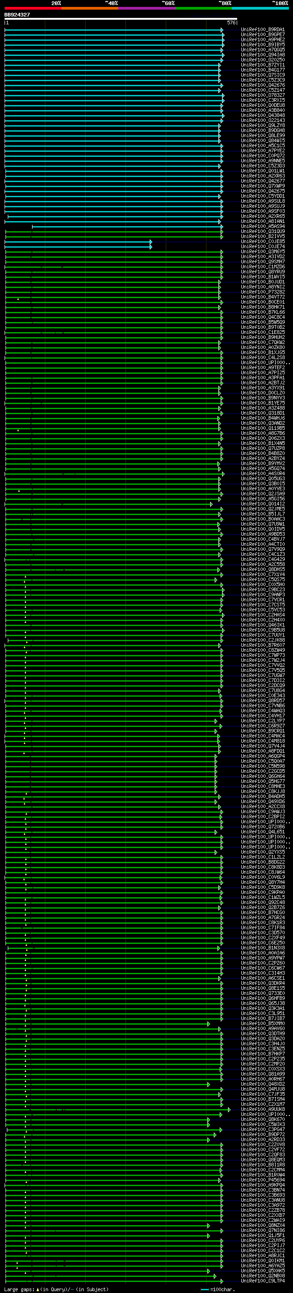Select the label UniRef100_Q4C8C4
Image resolution: width=293 pixels, height=1293 pixels.
tap(263, 317)
